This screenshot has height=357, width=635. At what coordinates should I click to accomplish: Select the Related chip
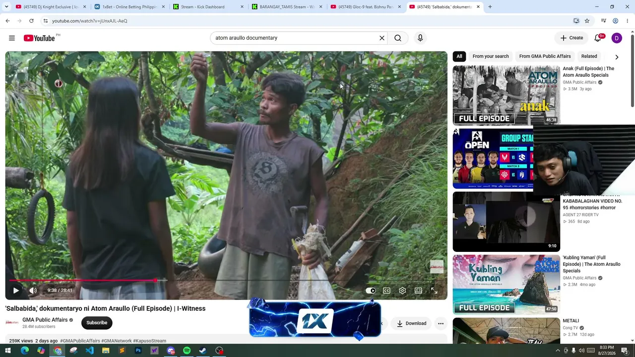coord(589,57)
